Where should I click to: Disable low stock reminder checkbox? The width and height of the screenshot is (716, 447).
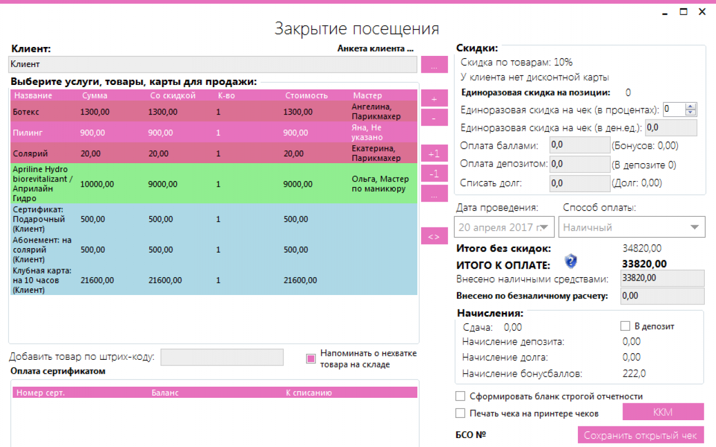[x=311, y=359]
